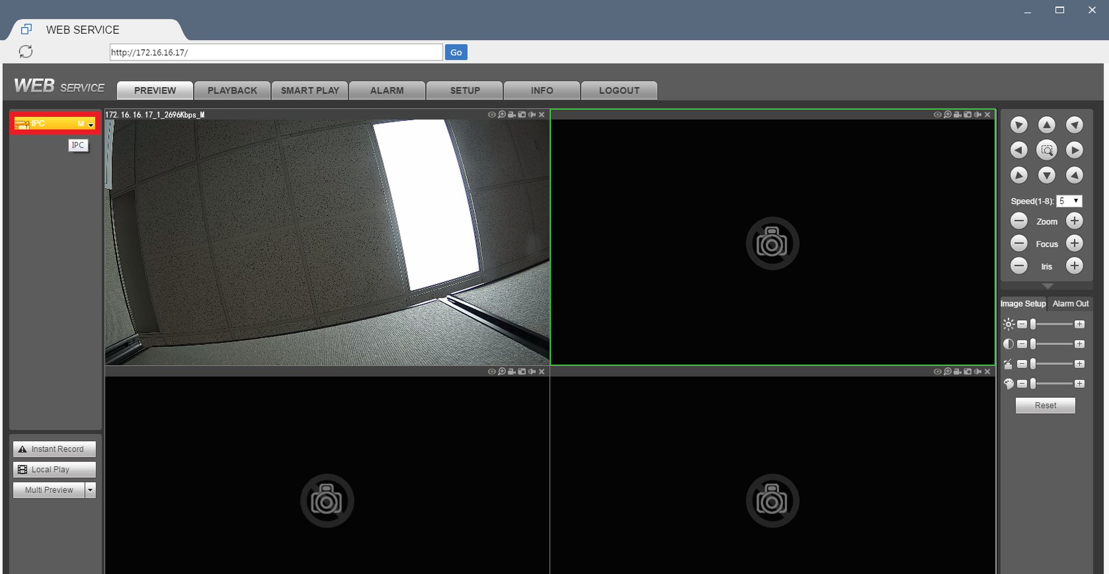Click the Reset button under image setup
1109x574 pixels.
pos(1045,406)
